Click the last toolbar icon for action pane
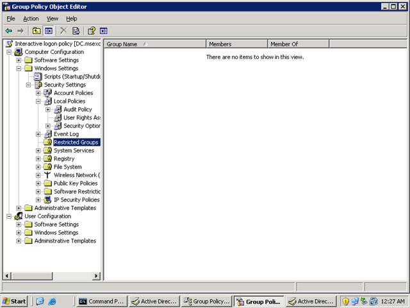Image resolution: width=410 pixels, height=308 pixels. (x=104, y=31)
